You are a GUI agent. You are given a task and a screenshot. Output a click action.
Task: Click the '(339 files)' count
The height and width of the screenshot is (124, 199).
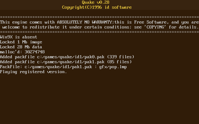(x=121, y=57)
